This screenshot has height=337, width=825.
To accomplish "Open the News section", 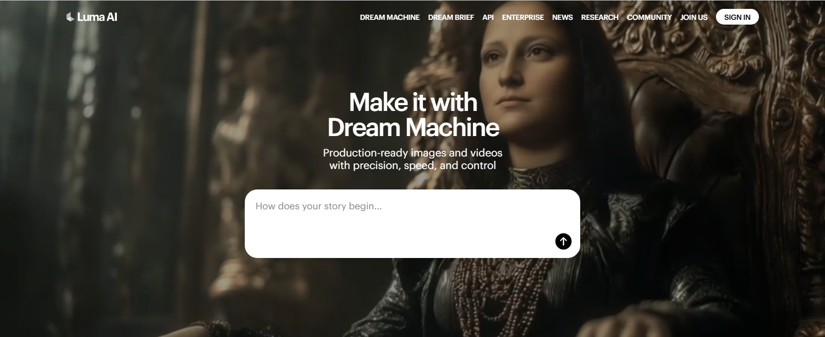I will tap(562, 17).
